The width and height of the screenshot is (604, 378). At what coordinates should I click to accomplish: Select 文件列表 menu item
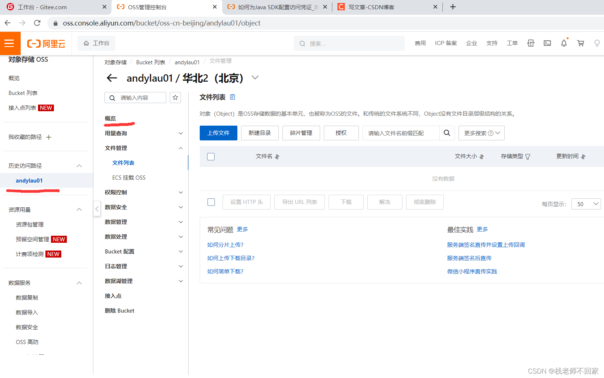123,163
